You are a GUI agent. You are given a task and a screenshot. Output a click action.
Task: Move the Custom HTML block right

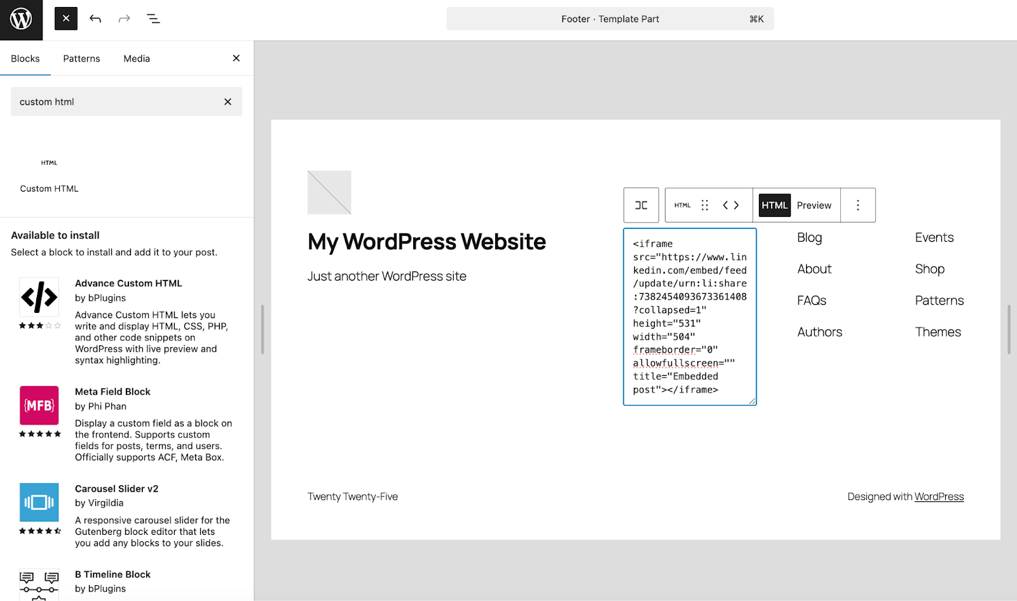(x=737, y=205)
